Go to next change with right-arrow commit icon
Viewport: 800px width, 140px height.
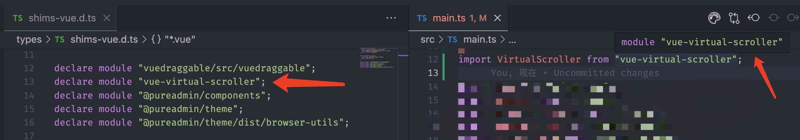coord(792,18)
